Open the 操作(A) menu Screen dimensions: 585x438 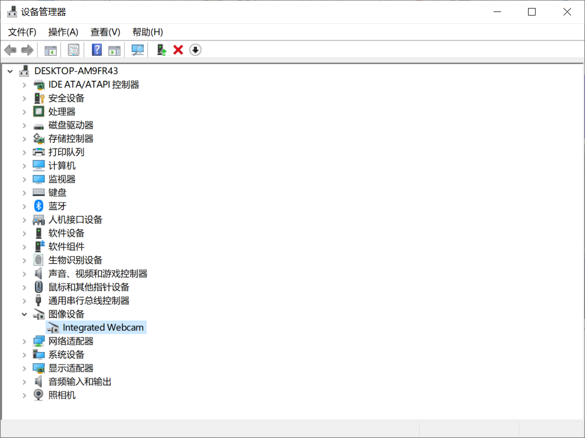(63, 32)
